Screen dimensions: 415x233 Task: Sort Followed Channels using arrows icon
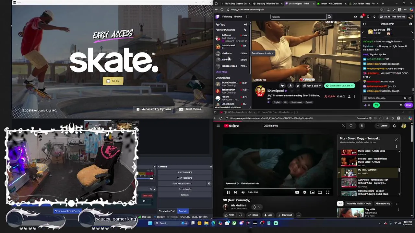coord(245,30)
